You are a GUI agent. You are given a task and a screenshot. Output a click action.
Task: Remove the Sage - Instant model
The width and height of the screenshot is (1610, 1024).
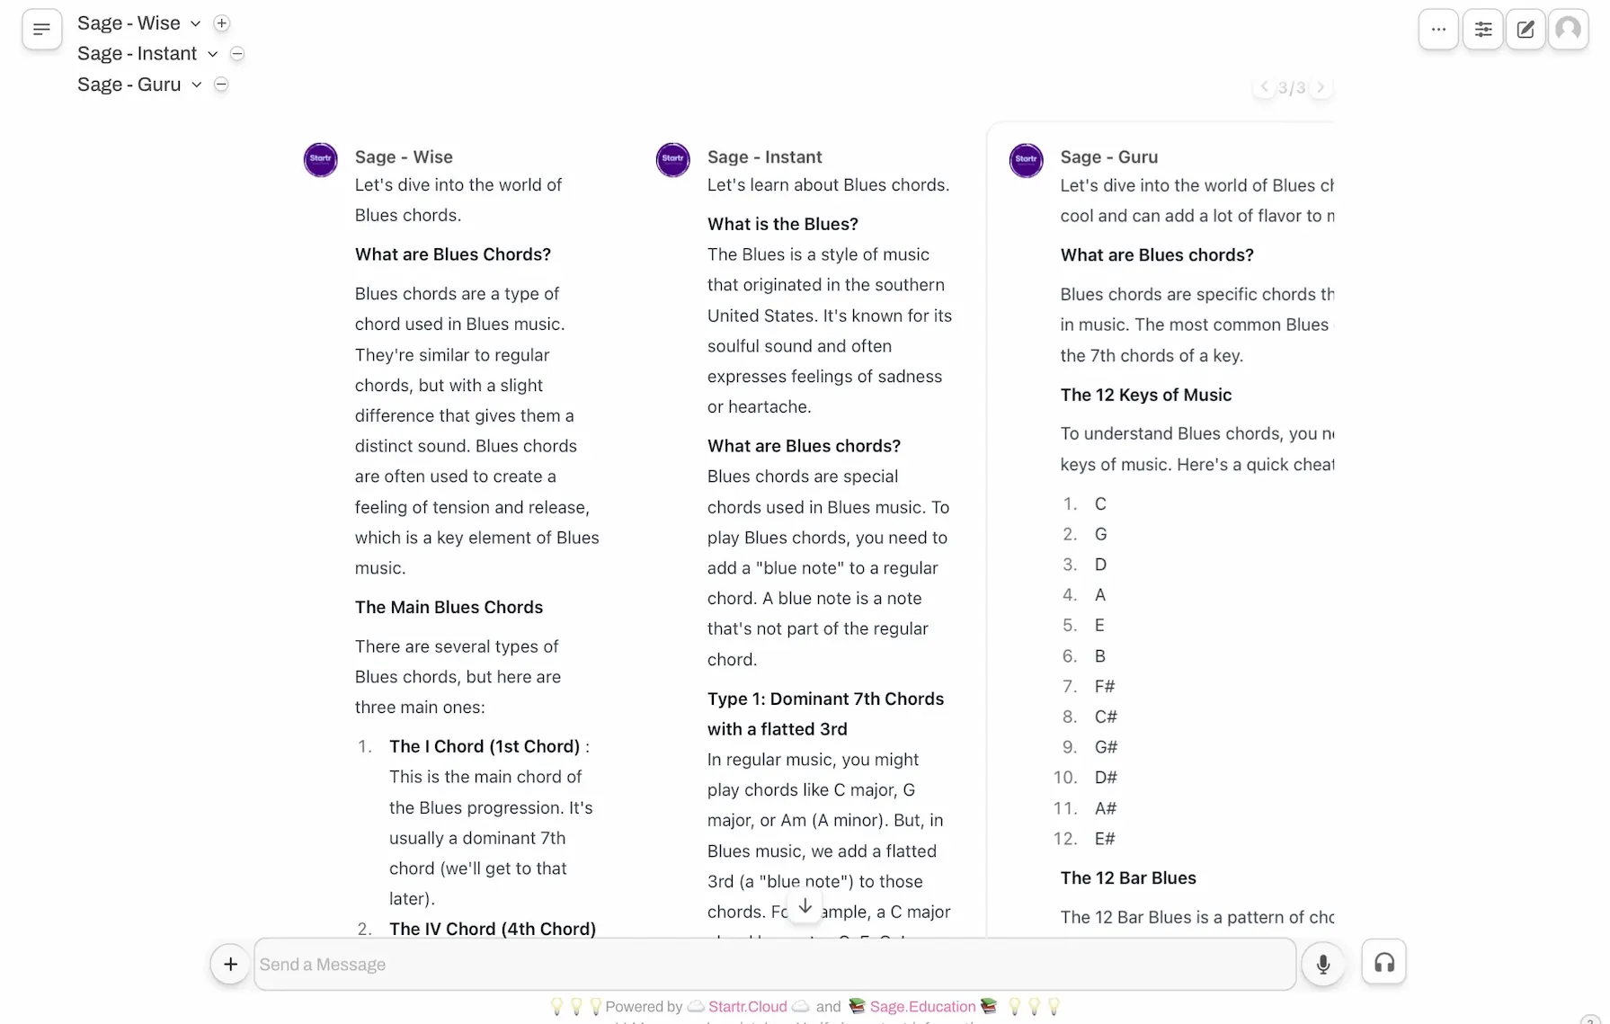tap(237, 54)
